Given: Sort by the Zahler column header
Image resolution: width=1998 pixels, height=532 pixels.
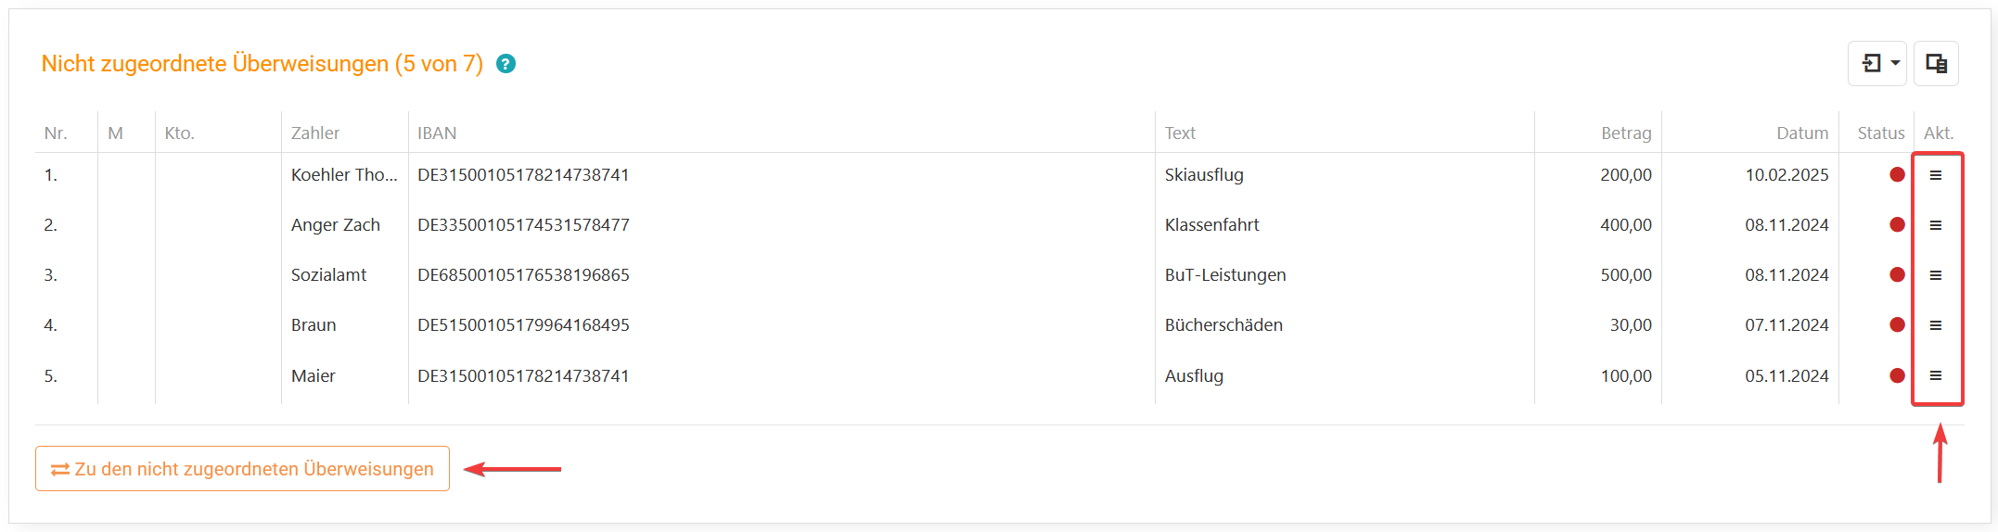Looking at the screenshot, I should pyautogui.click(x=315, y=133).
